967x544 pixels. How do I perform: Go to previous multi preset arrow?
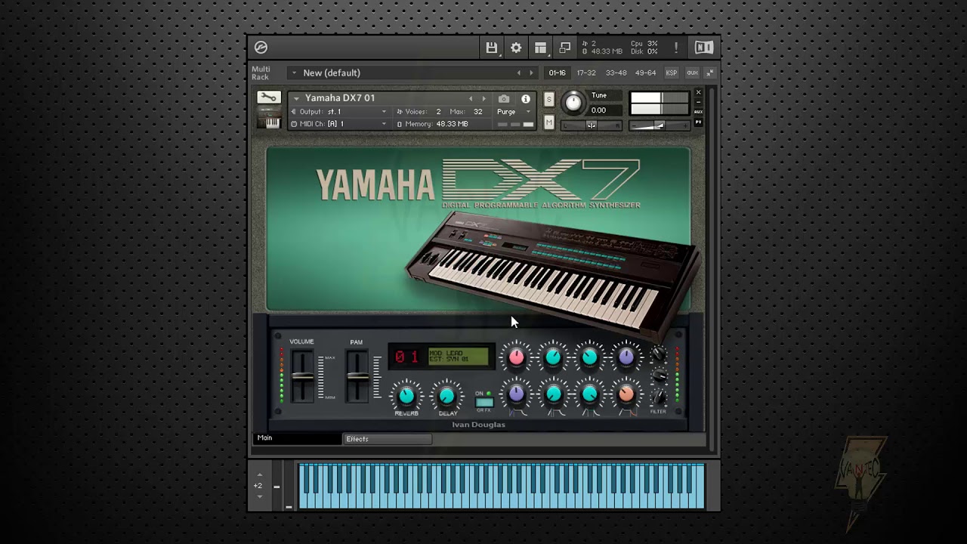[518, 73]
